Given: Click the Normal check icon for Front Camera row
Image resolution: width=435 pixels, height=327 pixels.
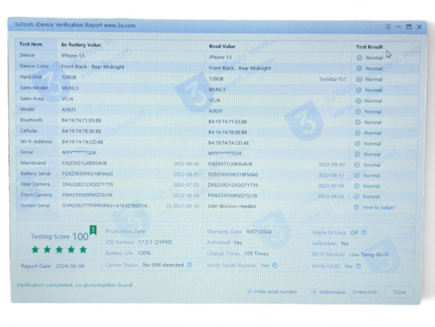Looking at the screenshot, I should (357, 196).
